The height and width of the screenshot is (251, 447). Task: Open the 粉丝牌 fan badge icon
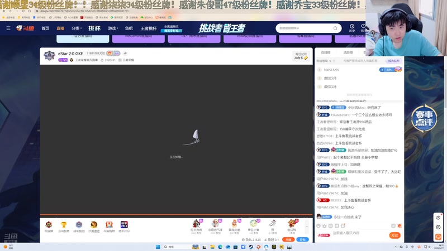(49, 227)
